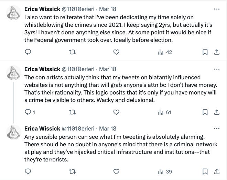View analytics showing 39 views
Viewport: 227px width, 180px height.
pyautogui.click(x=164, y=171)
